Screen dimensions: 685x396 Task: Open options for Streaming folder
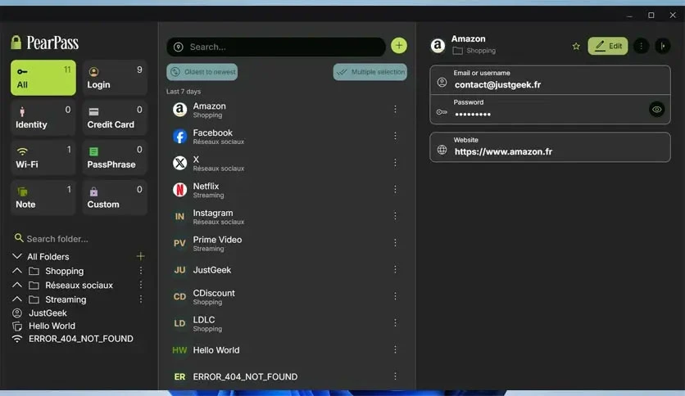pyautogui.click(x=141, y=299)
